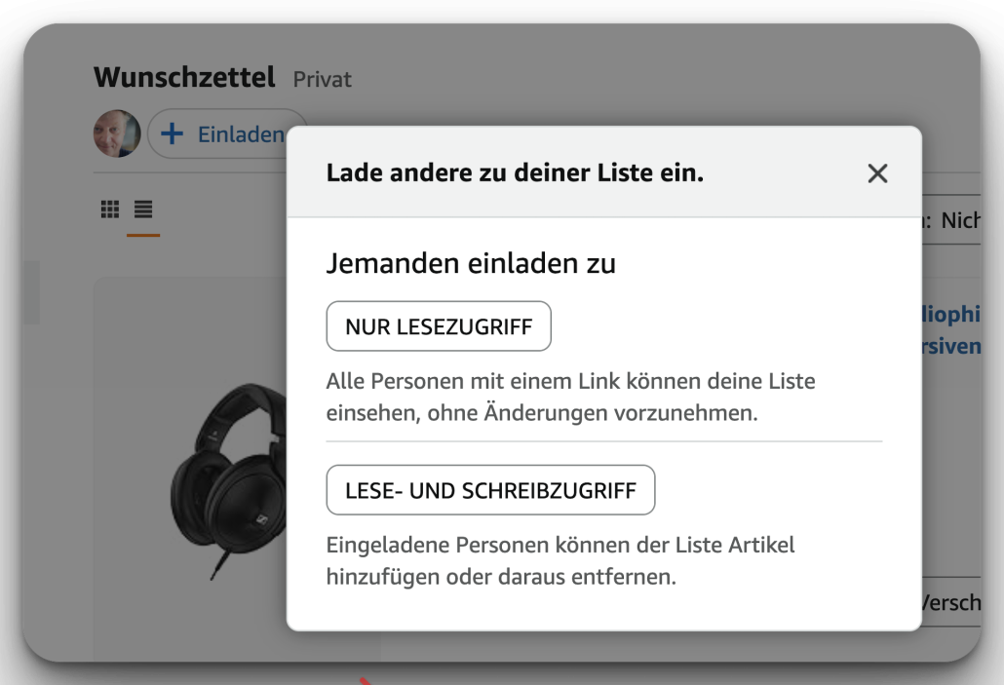The image size is (1004, 685).
Task: Click the dialog title "Lade andere zu deiner Liste ein."
Action: pos(517,172)
